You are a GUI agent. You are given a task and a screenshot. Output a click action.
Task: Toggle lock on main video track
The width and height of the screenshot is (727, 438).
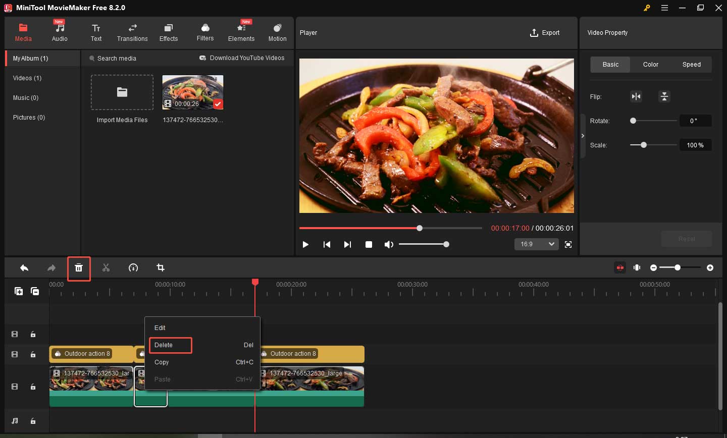pos(33,387)
